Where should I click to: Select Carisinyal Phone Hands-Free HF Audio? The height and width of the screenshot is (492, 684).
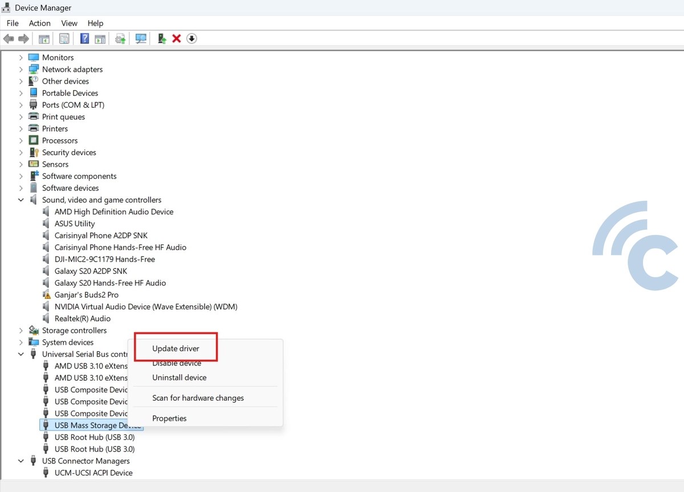[x=120, y=247]
